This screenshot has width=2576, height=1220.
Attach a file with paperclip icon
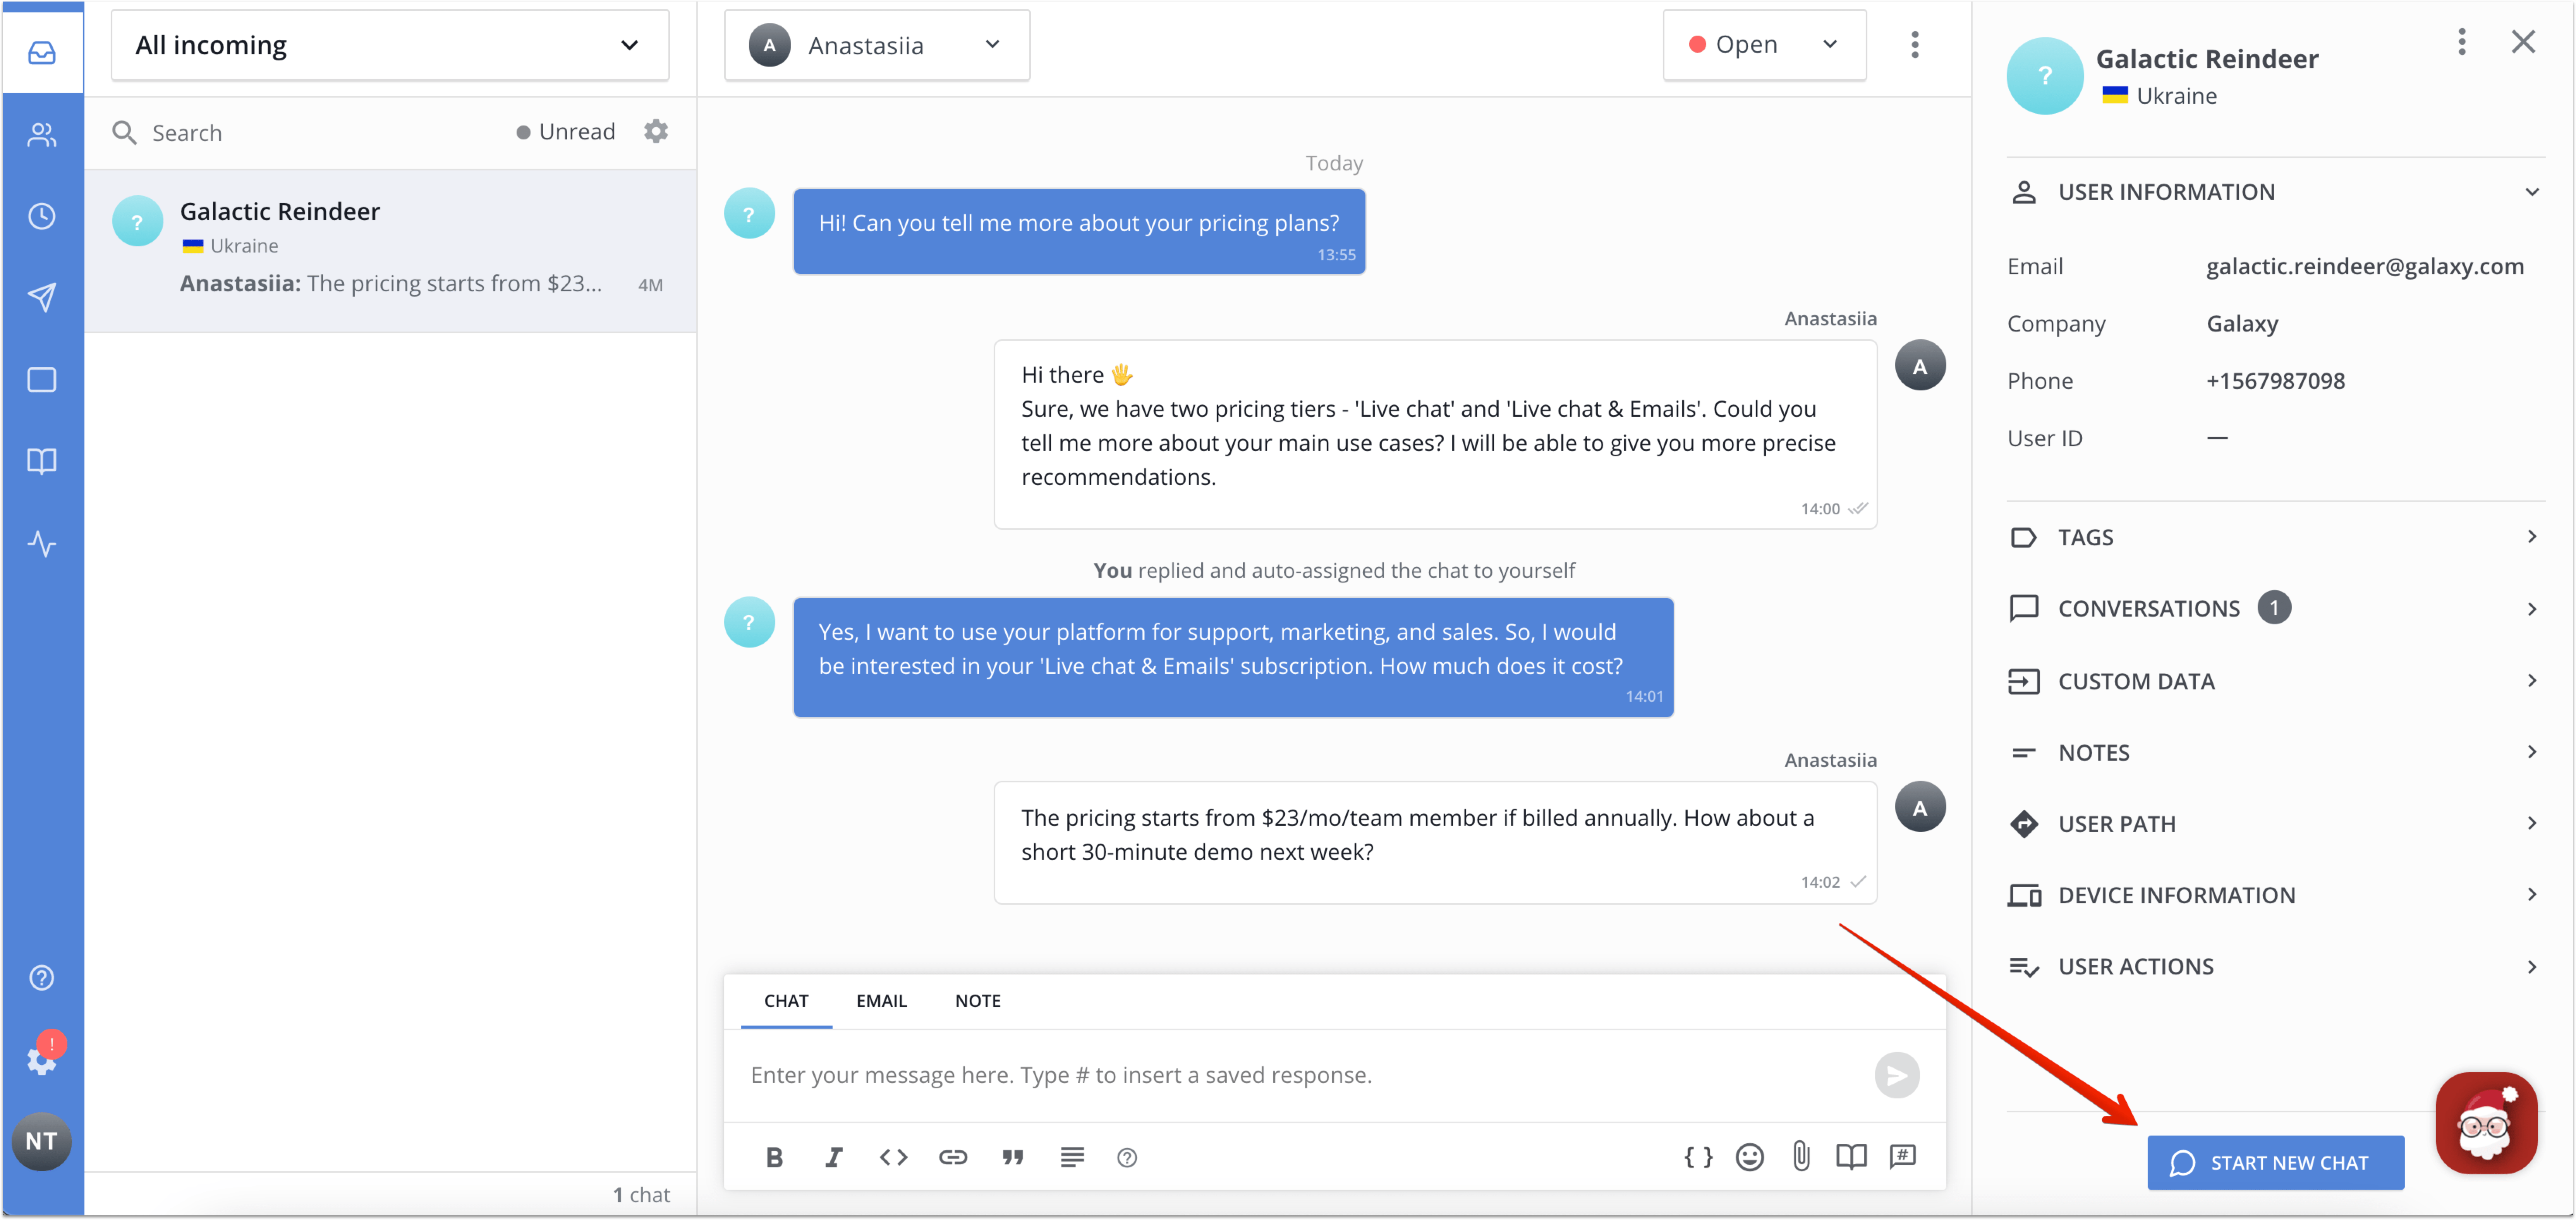click(x=1801, y=1157)
